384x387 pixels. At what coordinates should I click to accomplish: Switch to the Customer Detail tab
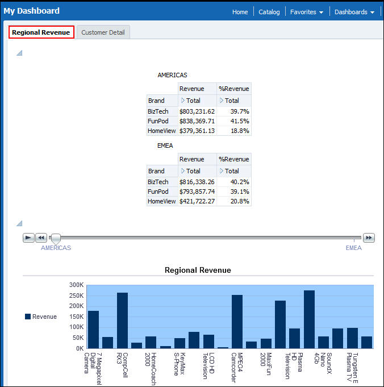tap(103, 32)
